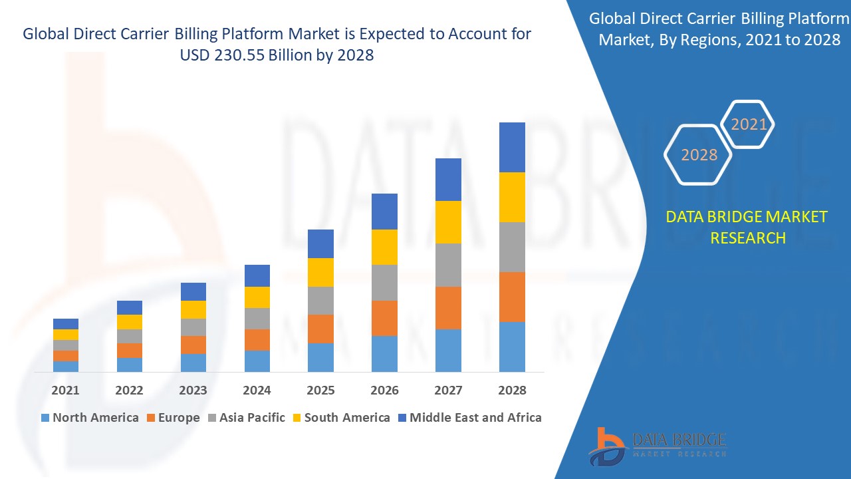This screenshot has width=851, height=479.
Task: Click the 2021 label on the x-axis
Action: coord(65,390)
